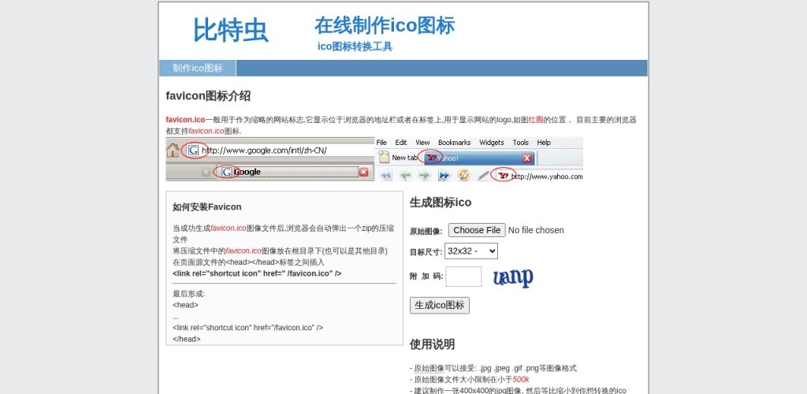This screenshot has width=807, height=394.
Task: Open the 制作ico图标 navigation tab
Action: 198,69
